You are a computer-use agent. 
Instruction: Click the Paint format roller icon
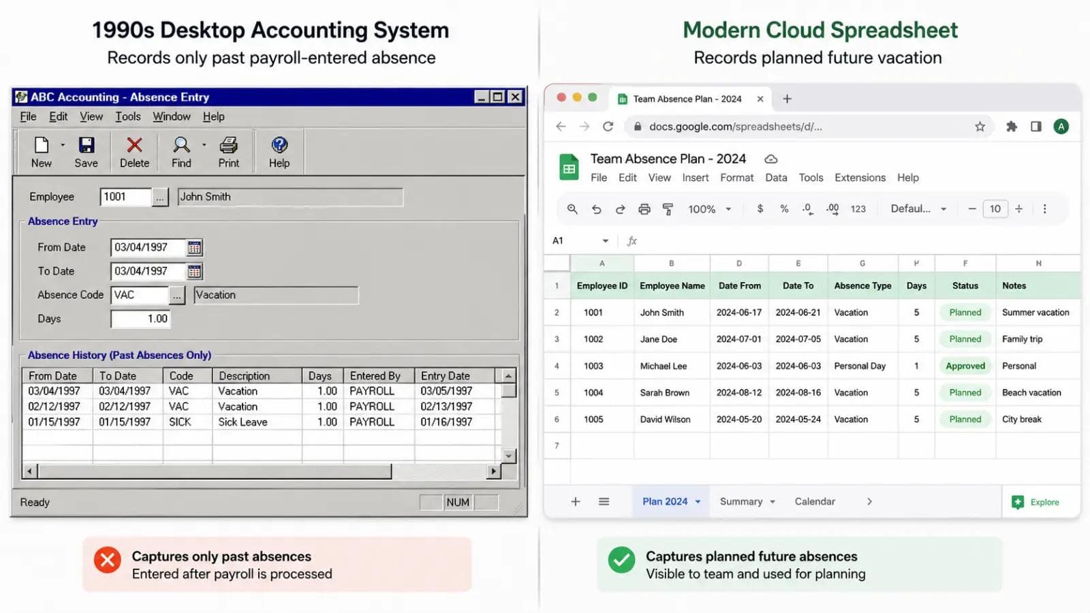click(x=668, y=209)
